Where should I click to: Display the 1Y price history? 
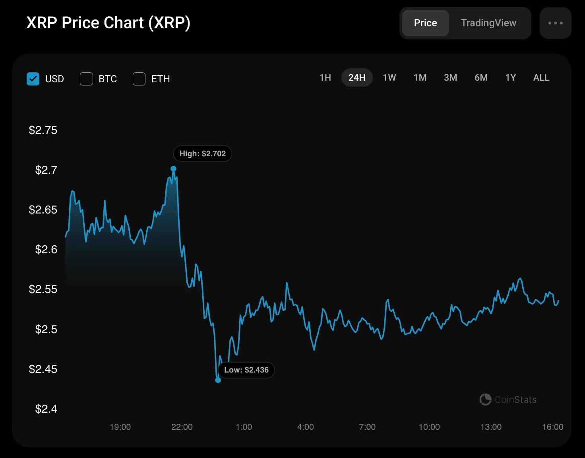[x=510, y=78]
